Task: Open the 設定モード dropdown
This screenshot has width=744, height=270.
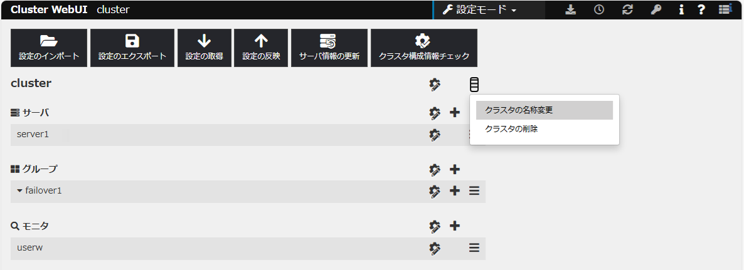Action: 480,10
